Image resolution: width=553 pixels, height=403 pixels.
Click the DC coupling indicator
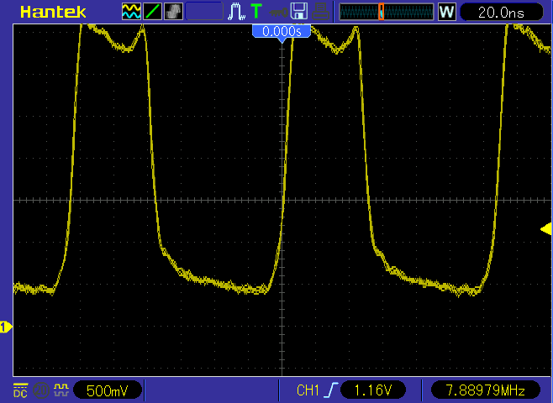pyautogui.click(x=20, y=390)
